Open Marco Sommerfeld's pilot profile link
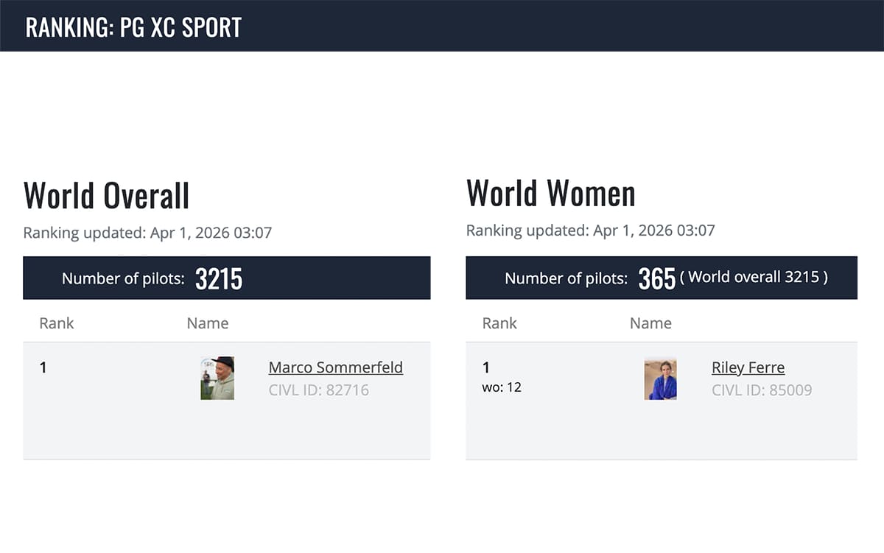The height and width of the screenshot is (553, 884). click(335, 367)
